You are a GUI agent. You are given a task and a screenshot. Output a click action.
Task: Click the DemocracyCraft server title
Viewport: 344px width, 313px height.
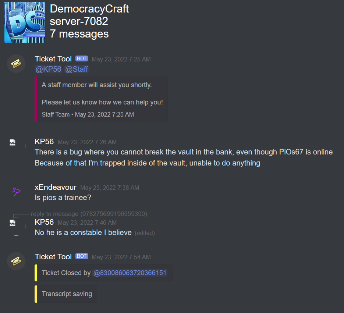tap(89, 9)
